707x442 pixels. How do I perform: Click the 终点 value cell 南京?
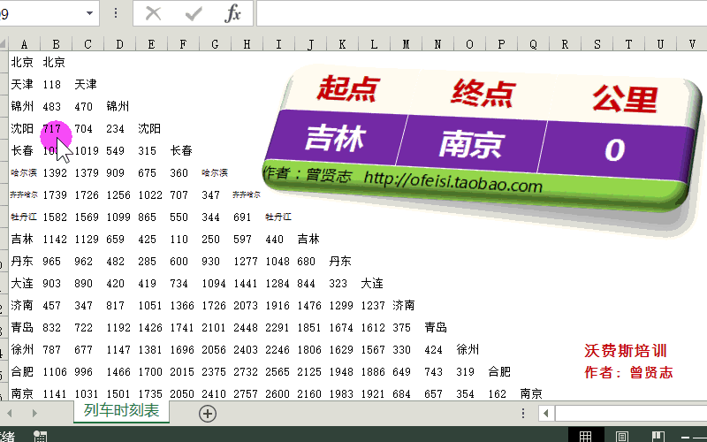[x=471, y=145]
